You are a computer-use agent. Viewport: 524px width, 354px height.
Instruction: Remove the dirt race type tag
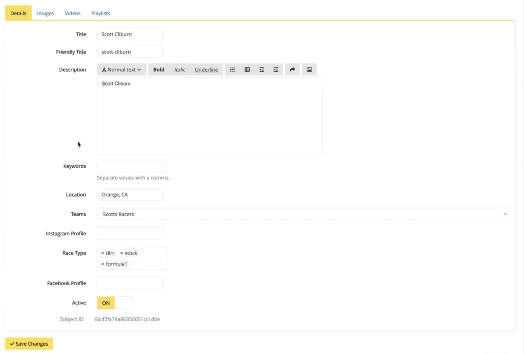pyautogui.click(x=103, y=253)
